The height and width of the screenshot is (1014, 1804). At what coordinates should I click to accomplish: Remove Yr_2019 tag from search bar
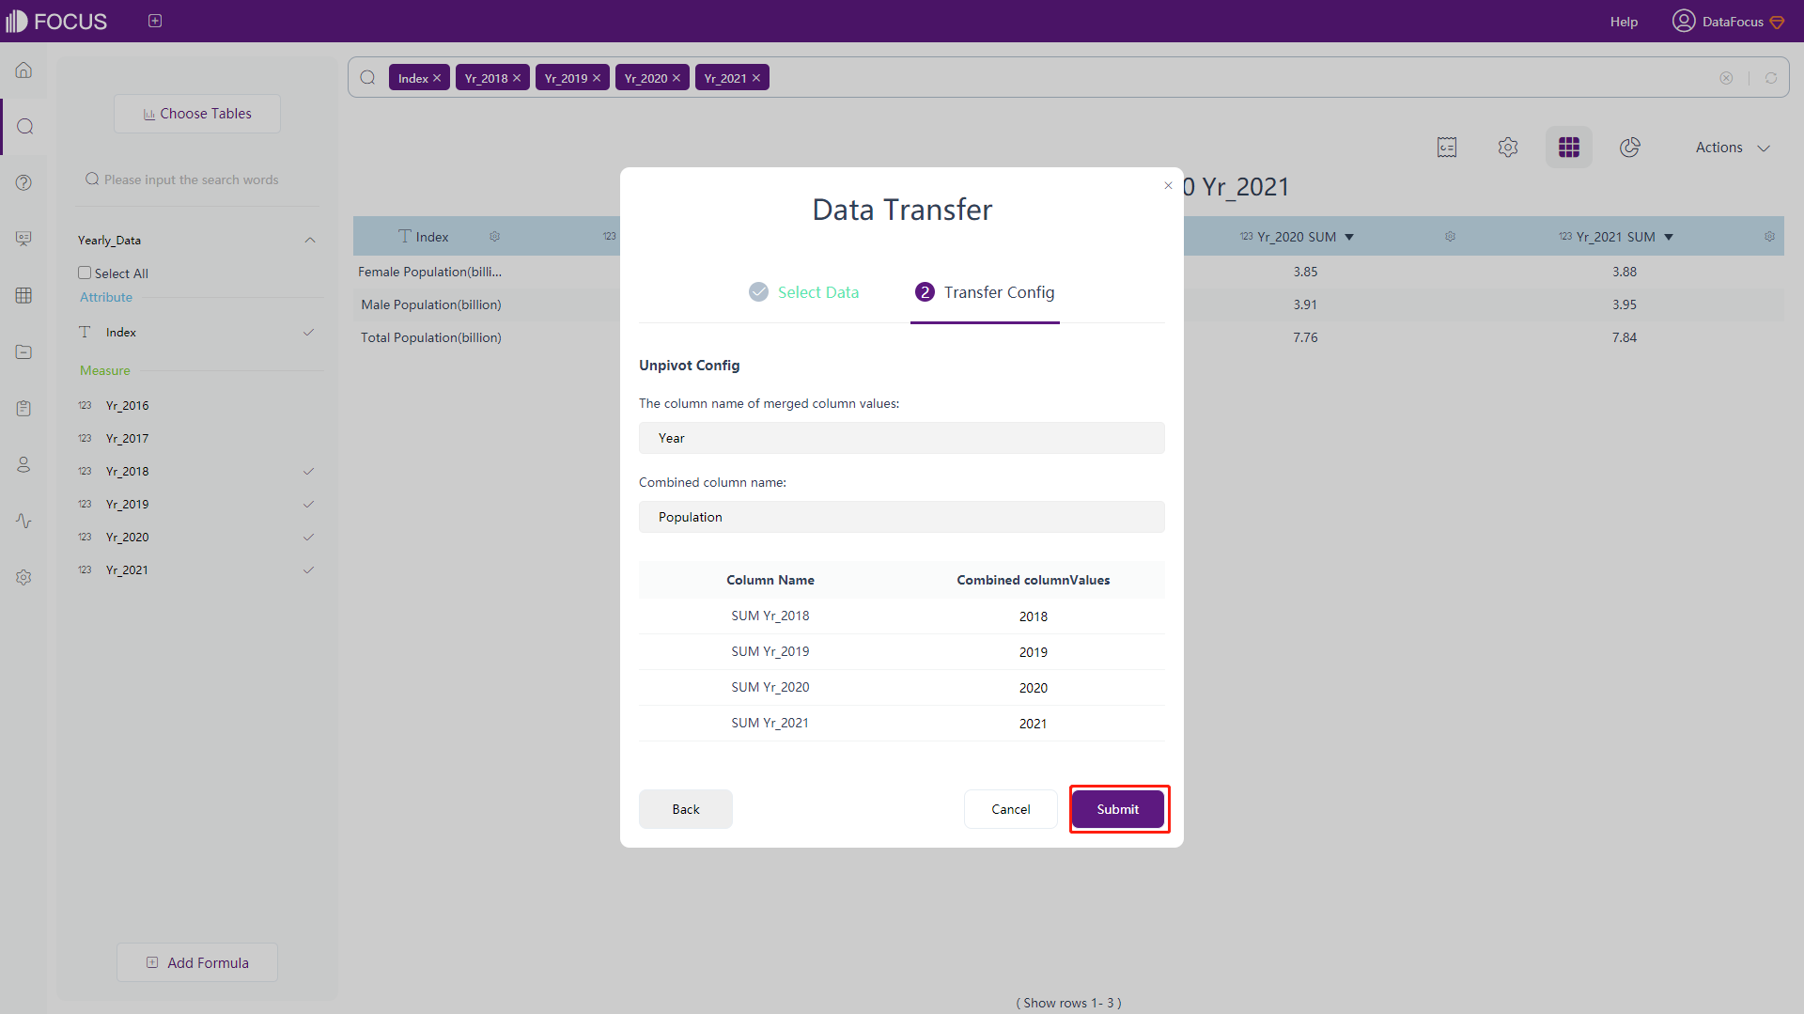(x=597, y=78)
